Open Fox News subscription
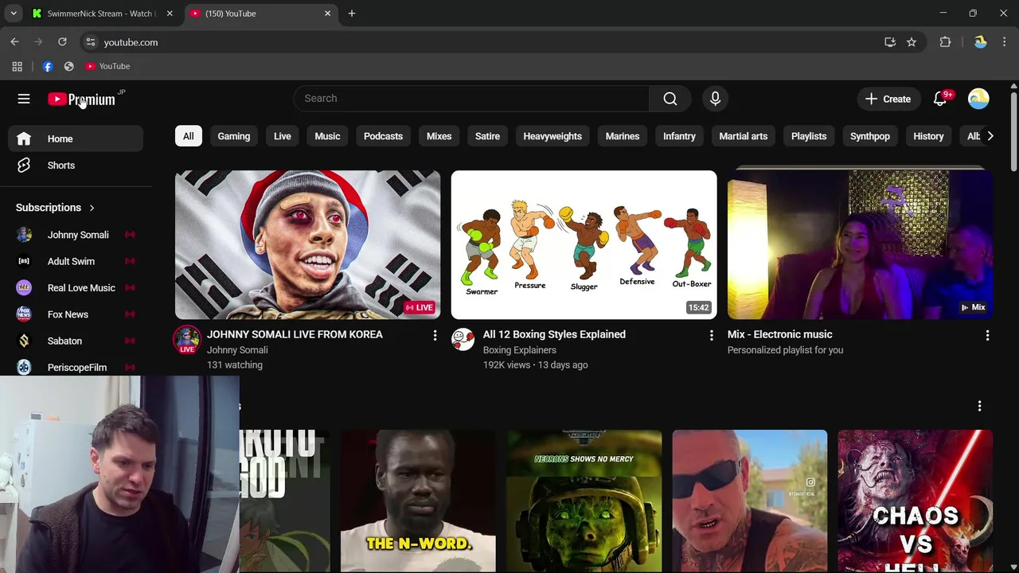The width and height of the screenshot is (1019, 573). click(x=76, y=314)
